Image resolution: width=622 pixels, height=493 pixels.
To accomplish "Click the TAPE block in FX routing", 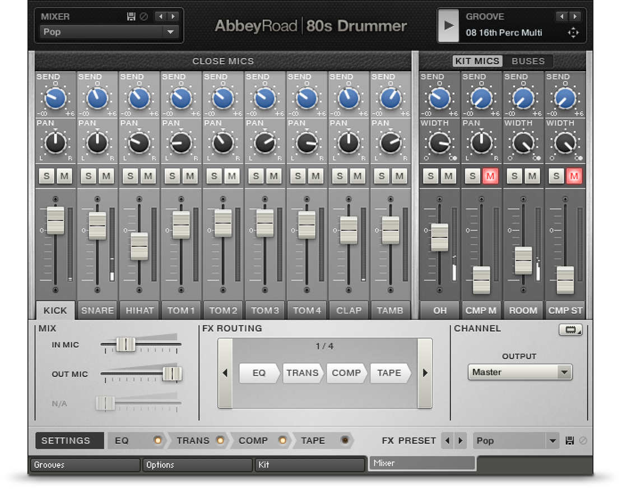I will 389,373.
